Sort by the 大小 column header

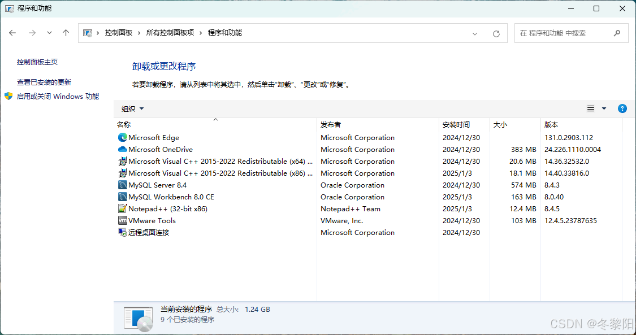point(515,124)
